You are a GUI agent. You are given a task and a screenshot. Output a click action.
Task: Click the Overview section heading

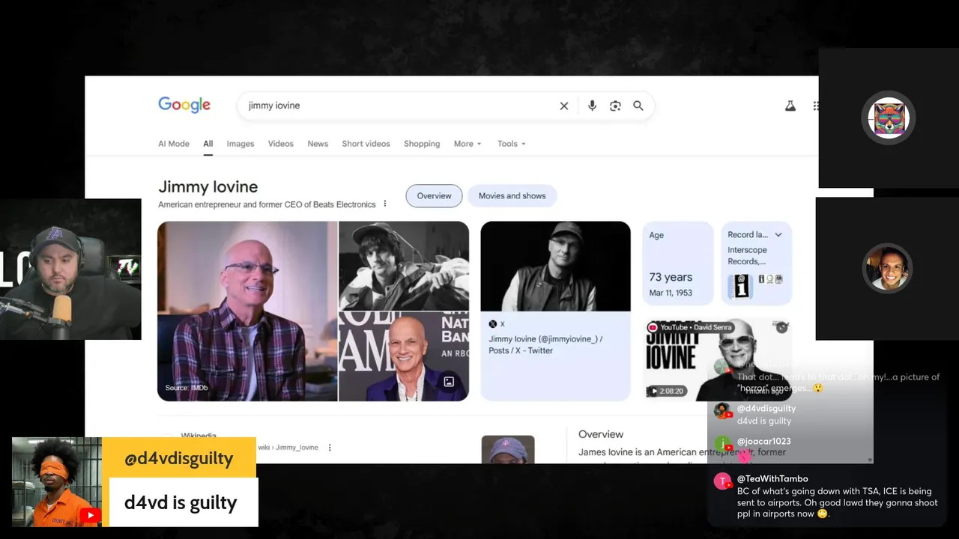(601, 434)
